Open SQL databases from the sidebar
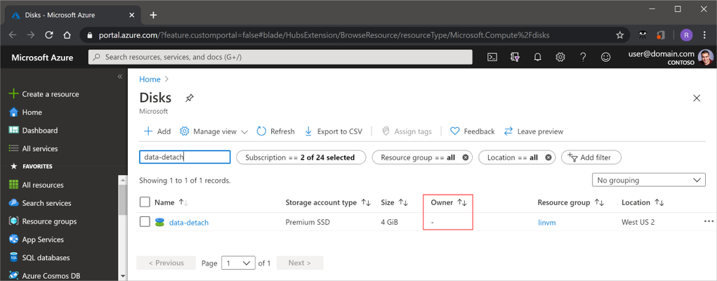717x281 pixels. [x=39, y=258]
